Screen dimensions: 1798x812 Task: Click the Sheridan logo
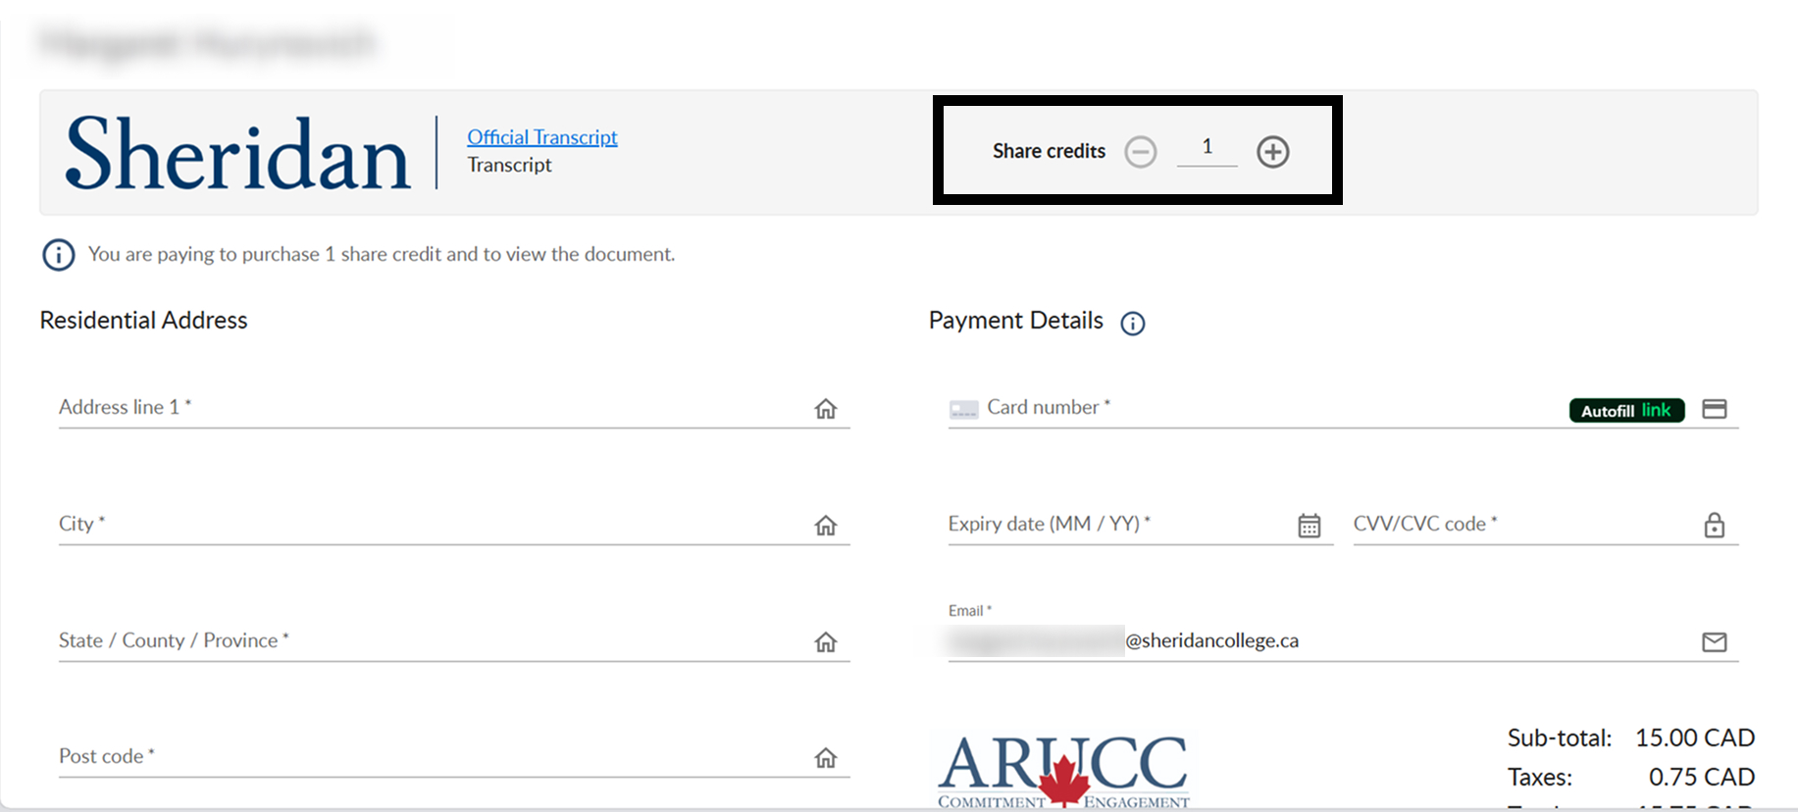click(237, 153)
